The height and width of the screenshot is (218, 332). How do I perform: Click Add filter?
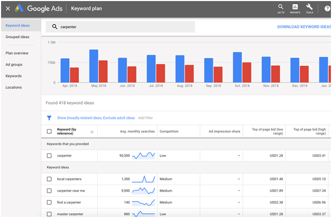145,118
